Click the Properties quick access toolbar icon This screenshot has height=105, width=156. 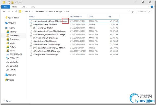click(9, 2)
